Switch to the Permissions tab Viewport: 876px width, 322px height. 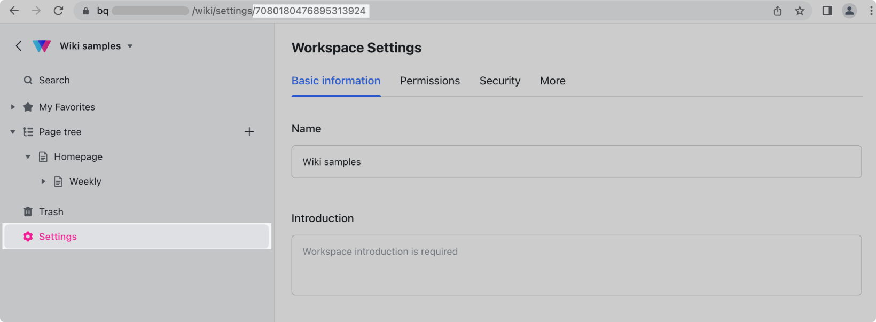click(429, 81)
